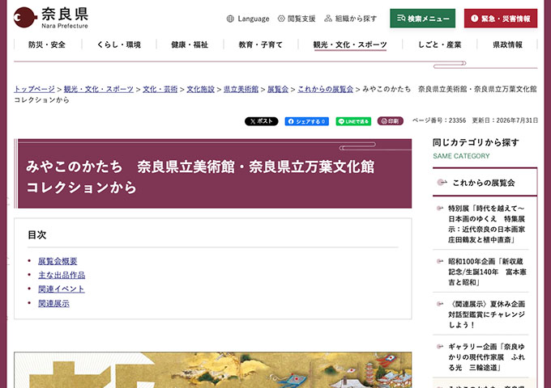This screenshot has width=551, height=388.
Task: Open 閲覧支援 accessibility support
Action: pos(297,19)
